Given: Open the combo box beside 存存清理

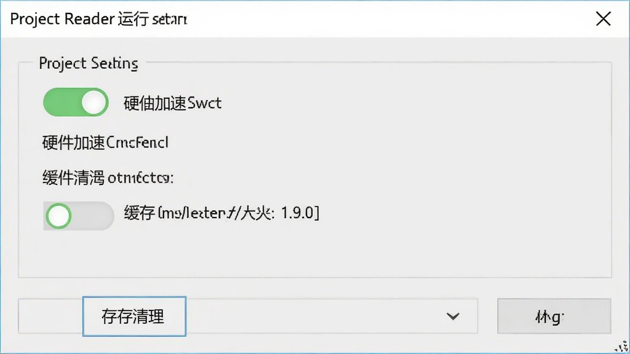Looking at the screenshot, I should click(x=332, y=317).
